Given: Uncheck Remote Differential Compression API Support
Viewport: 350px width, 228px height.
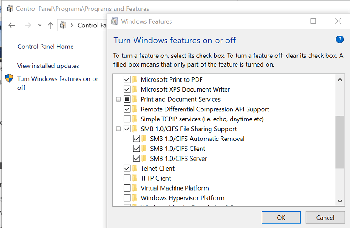Looking at the screenshot, I should 127,109.
